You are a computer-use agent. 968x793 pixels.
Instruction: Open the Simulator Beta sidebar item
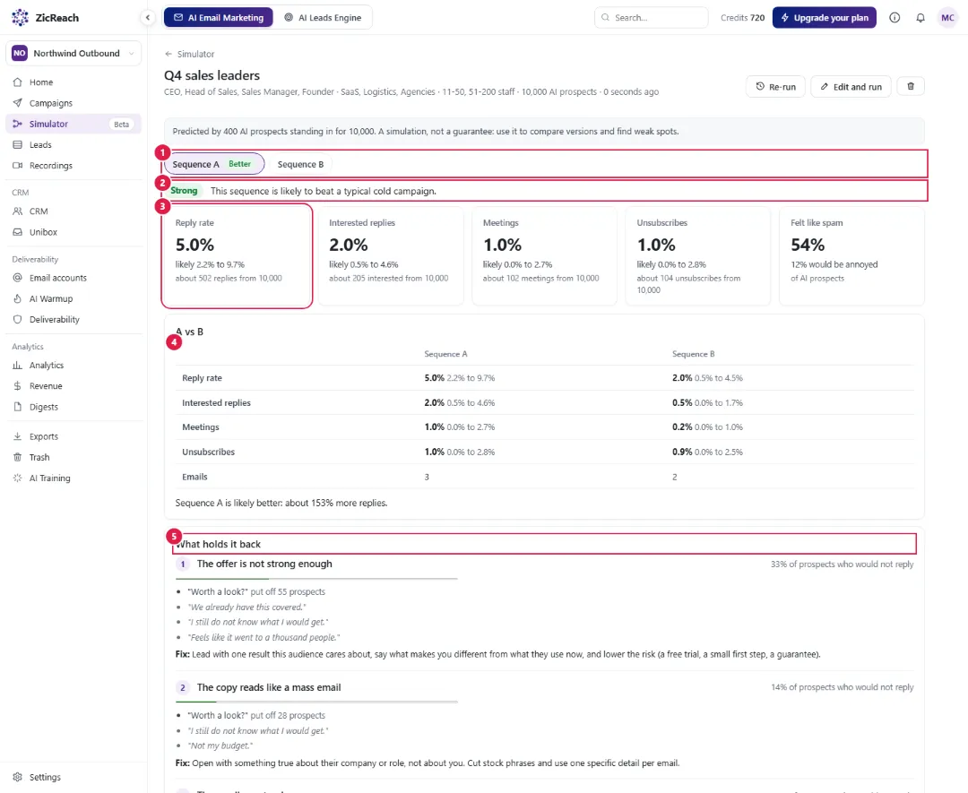[73, 124]
